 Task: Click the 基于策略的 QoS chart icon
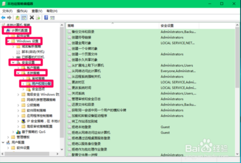18,132
